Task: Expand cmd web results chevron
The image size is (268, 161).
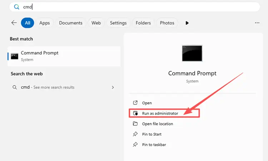Action: [x=113, y=87]
